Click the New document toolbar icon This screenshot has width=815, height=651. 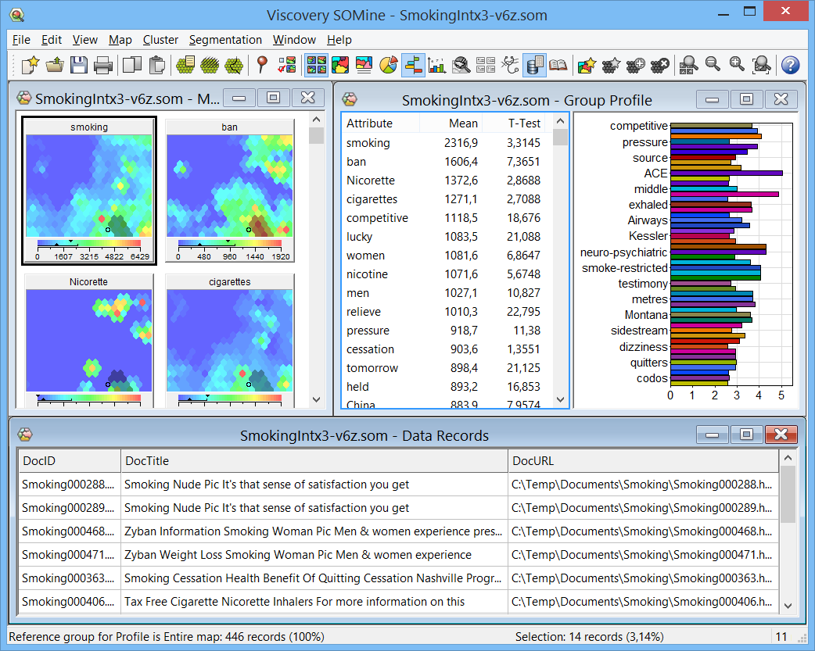pos(30,65)
